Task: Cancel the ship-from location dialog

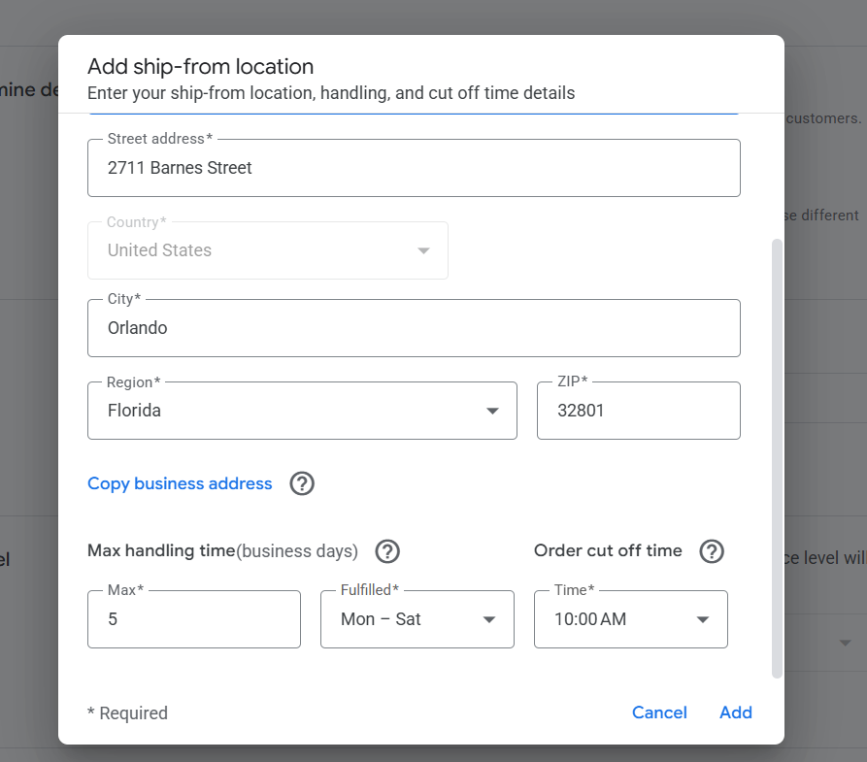Action: pos(659,712)
